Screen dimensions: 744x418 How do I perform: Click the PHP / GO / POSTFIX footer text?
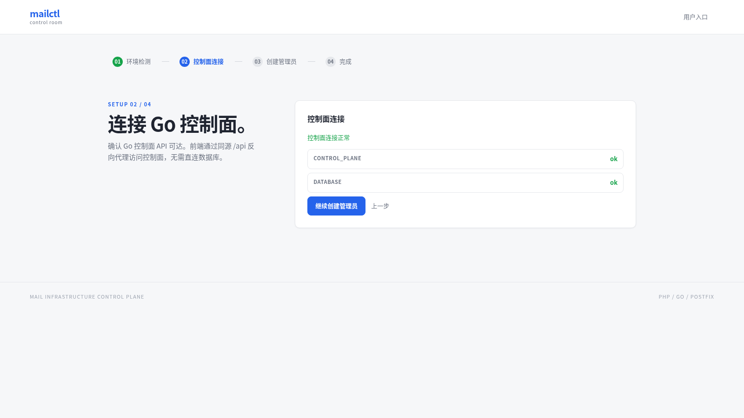[x=686, y=297]
